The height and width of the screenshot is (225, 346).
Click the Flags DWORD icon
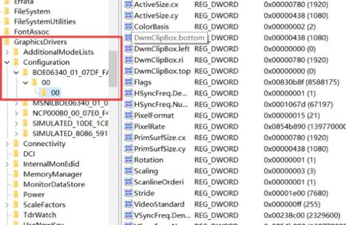point(128,82)
